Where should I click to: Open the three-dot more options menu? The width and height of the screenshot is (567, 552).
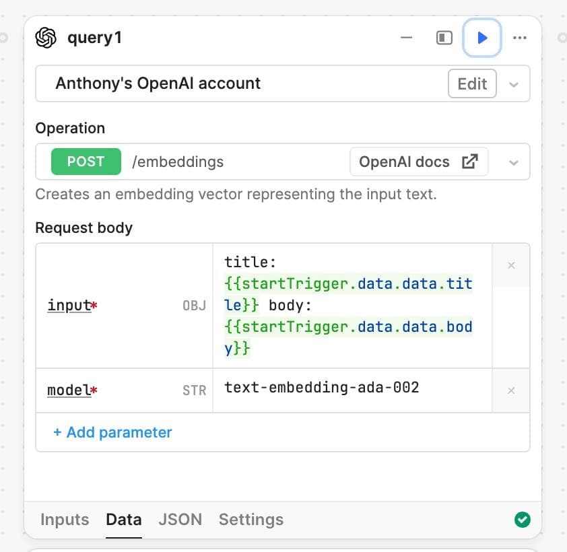click(519, 38)
